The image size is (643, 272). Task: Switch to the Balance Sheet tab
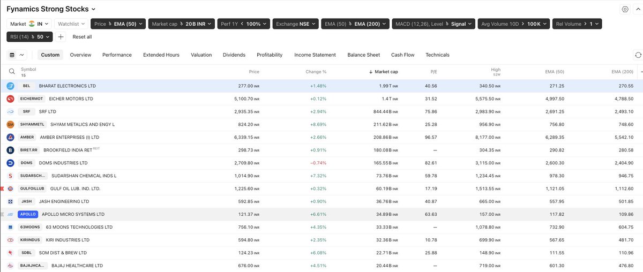[364, 55]
